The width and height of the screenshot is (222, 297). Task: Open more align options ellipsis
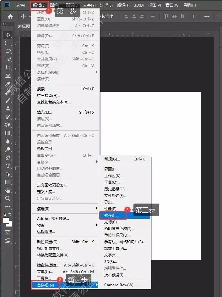[207, 16]
